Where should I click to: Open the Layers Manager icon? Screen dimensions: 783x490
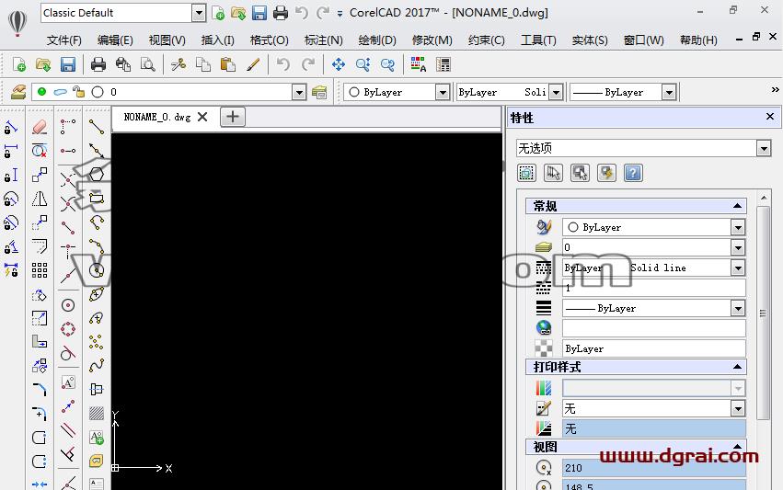coord(19,92)
